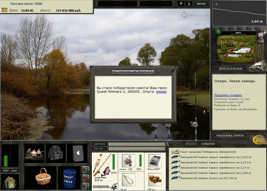Click the rod and float tackle icon
The image size is (267, 191).
[102, 165]
